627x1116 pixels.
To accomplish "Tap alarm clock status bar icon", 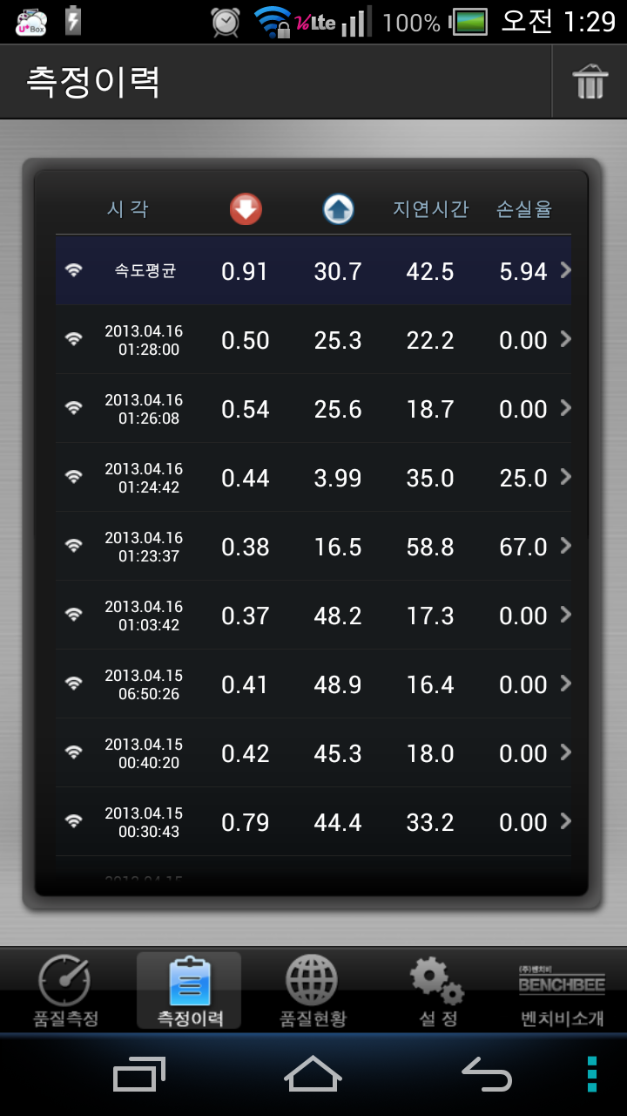I will pyautogui.click(x=226, y=22).
